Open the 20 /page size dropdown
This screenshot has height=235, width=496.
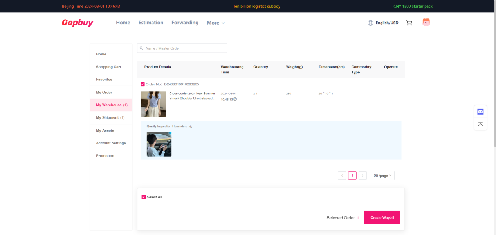point(383,176)
